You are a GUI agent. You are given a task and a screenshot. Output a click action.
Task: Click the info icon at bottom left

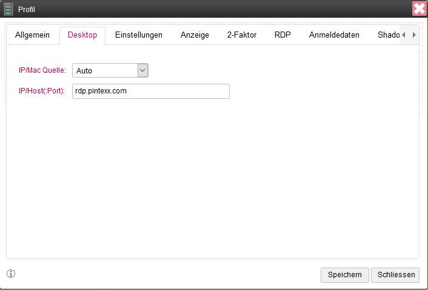[x=11, y=274]
